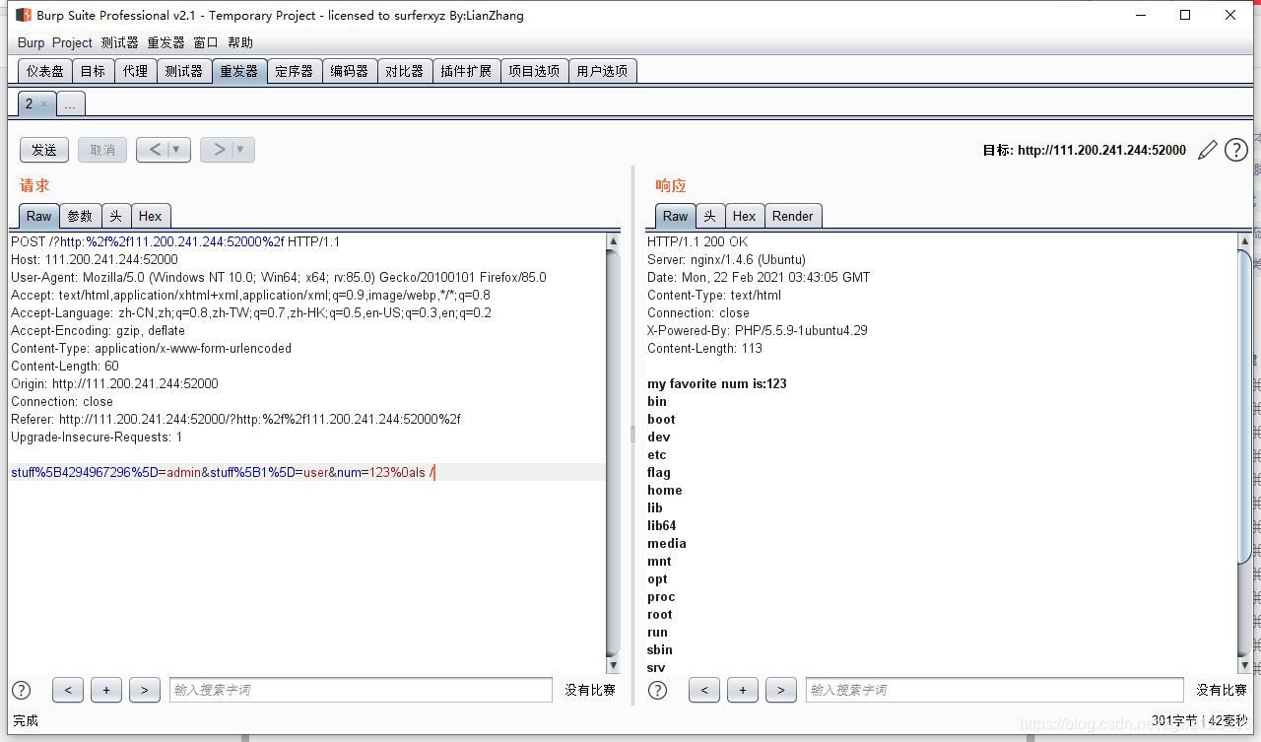Click the request search help icon
This screenshot has width=1261, height=742.
[21, 690]
